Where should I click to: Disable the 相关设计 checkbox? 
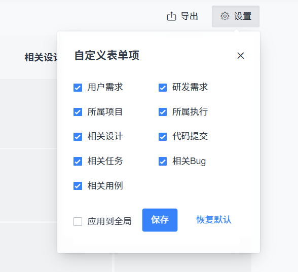pyautogui.click(x=78, y=137)
